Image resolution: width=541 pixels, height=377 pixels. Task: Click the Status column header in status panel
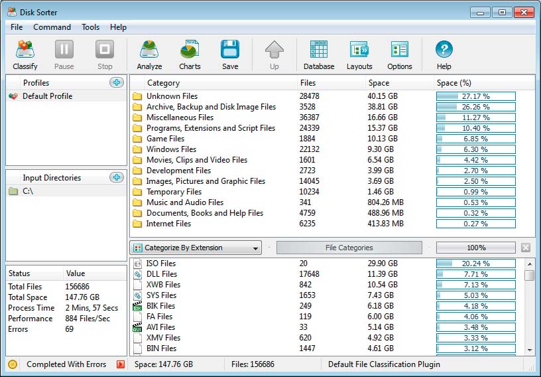35,273
